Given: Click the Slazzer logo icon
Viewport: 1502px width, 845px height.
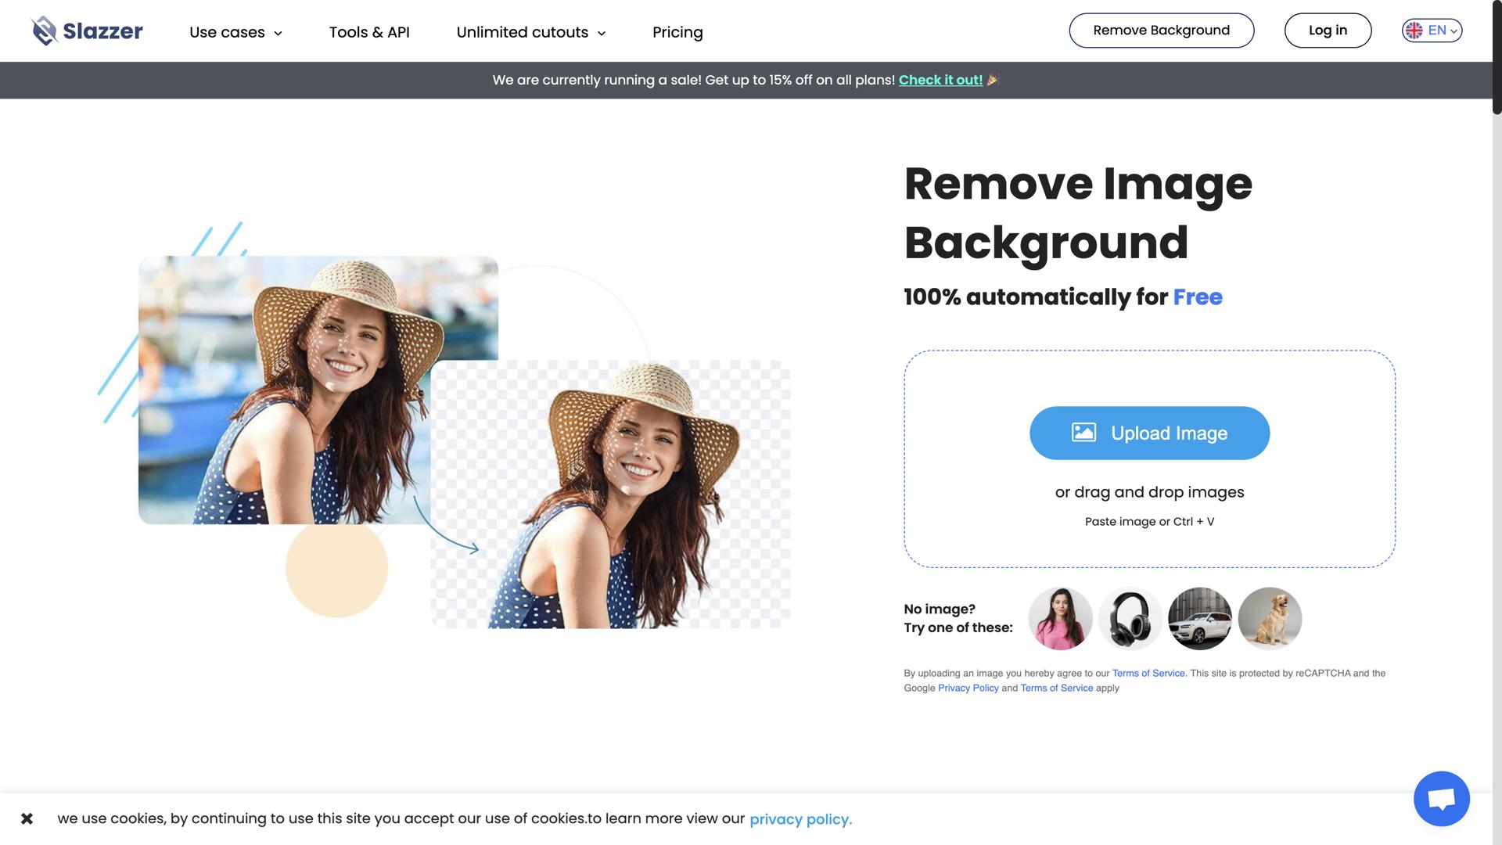Looking at the screenshot, I should pos(45,31).
